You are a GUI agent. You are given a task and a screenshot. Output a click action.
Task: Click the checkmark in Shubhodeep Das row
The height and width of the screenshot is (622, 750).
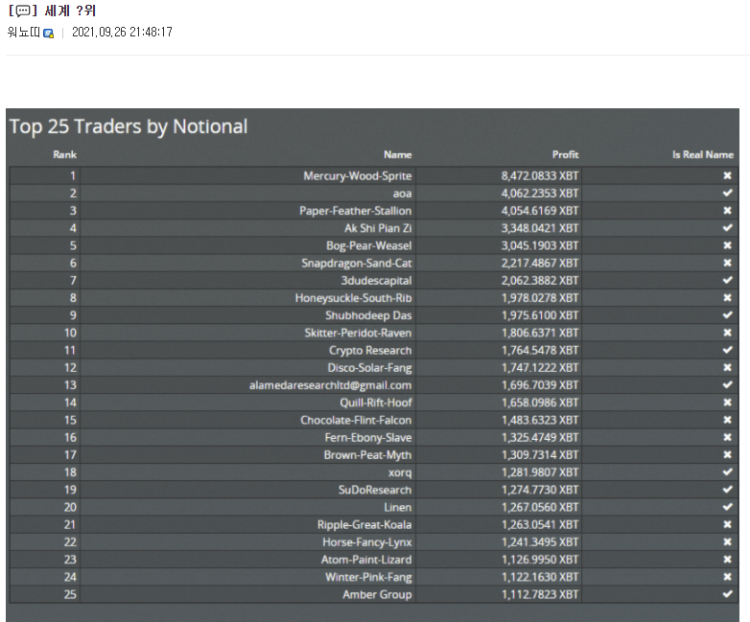point(727,315)
